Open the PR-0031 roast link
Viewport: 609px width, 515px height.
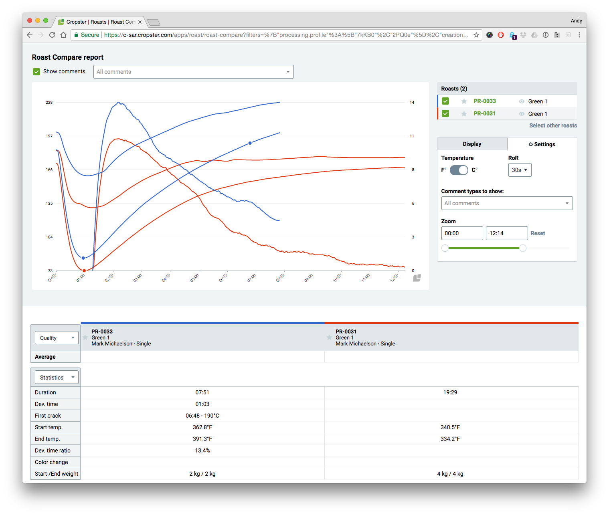click(x=484, y=113)
